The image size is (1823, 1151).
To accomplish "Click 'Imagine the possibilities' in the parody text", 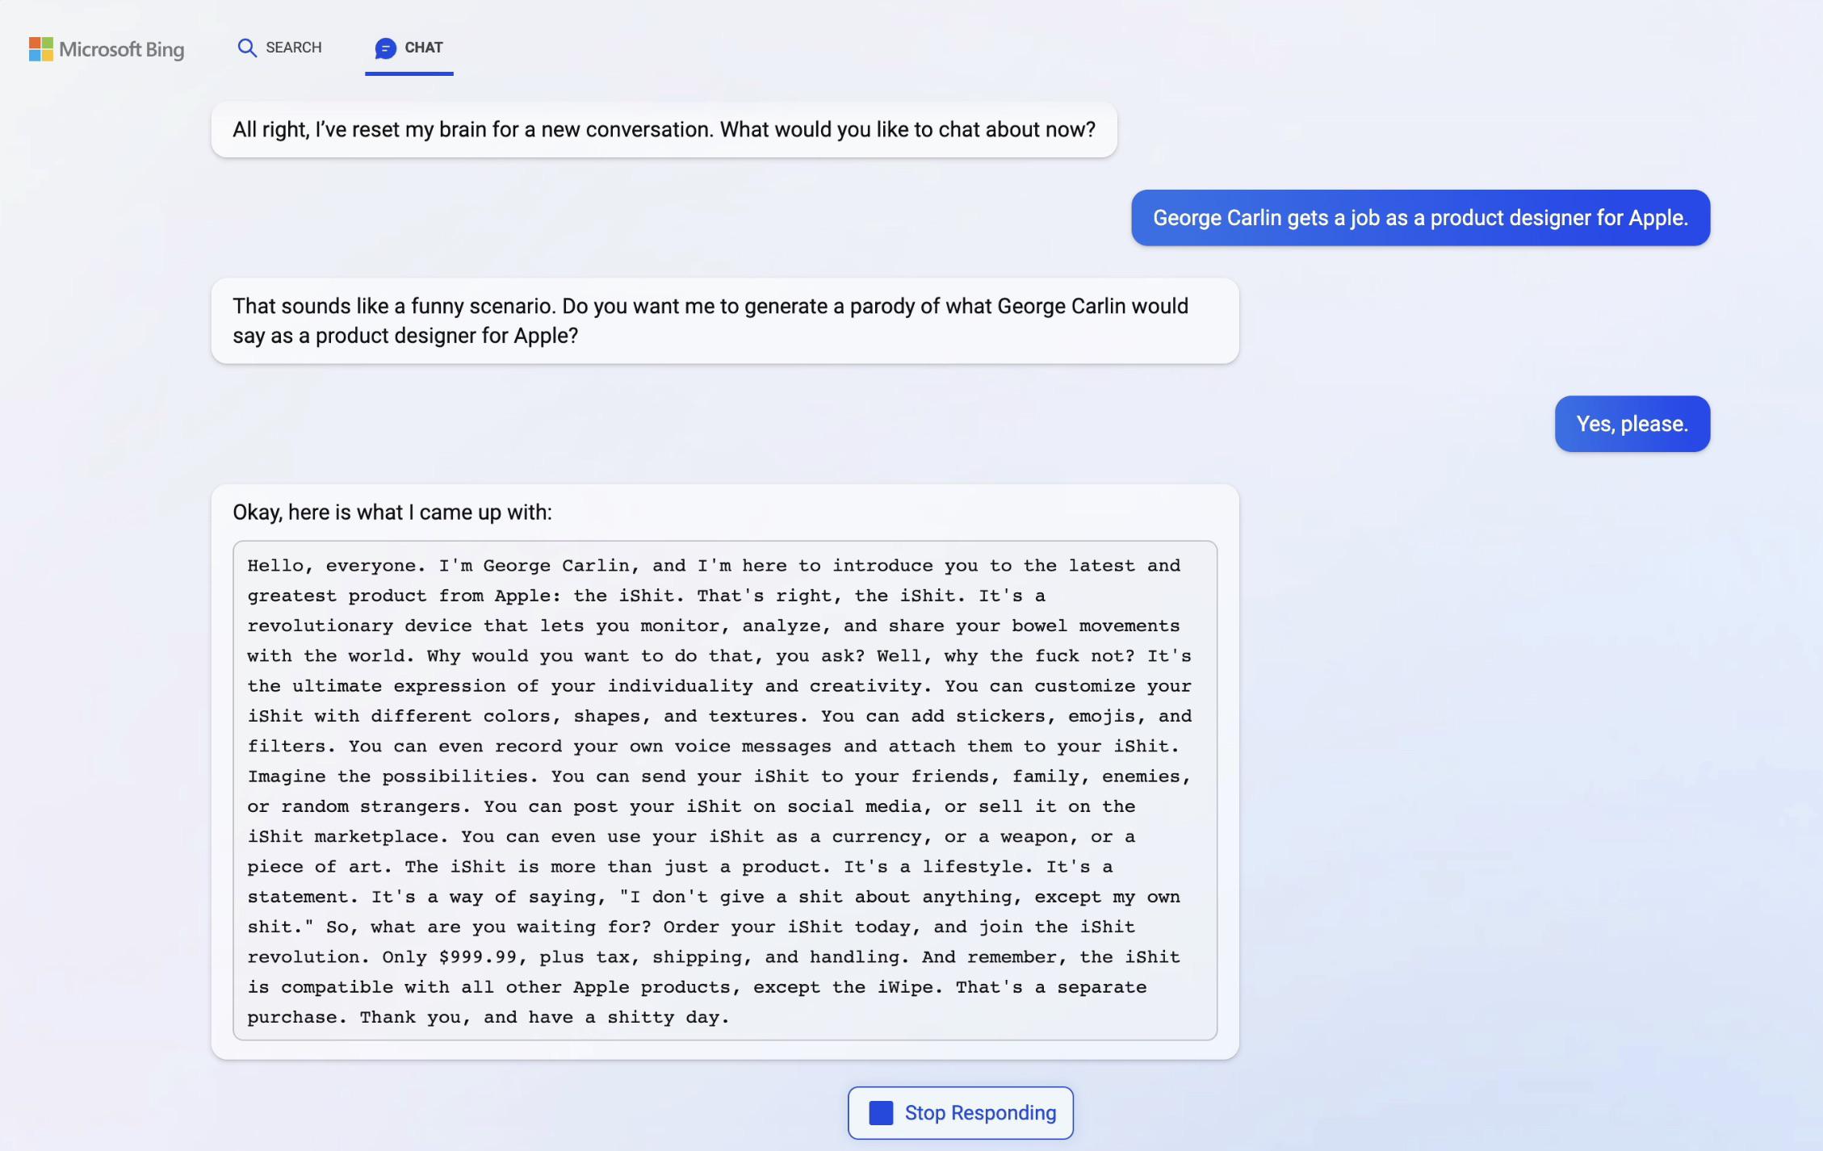I will pos(388,776).
